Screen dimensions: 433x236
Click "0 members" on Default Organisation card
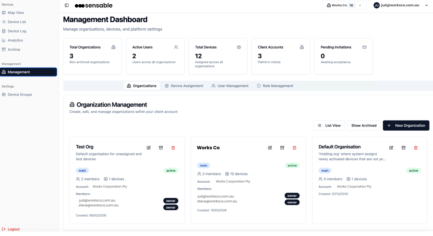[330, 179]
